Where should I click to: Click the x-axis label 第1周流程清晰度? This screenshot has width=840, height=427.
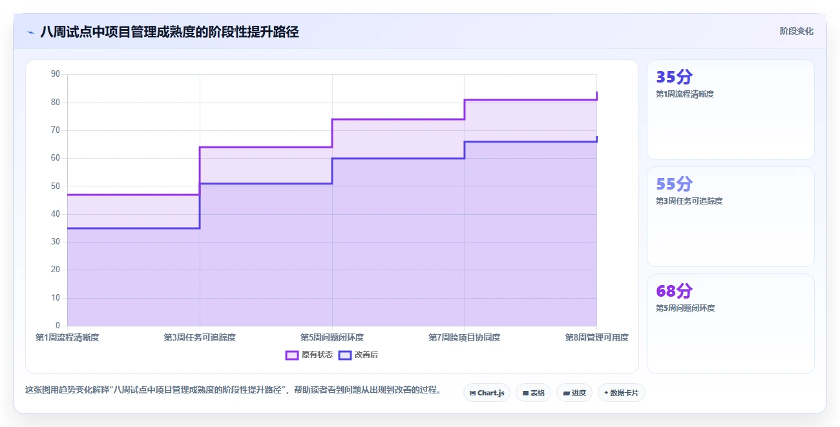point(67,337)
